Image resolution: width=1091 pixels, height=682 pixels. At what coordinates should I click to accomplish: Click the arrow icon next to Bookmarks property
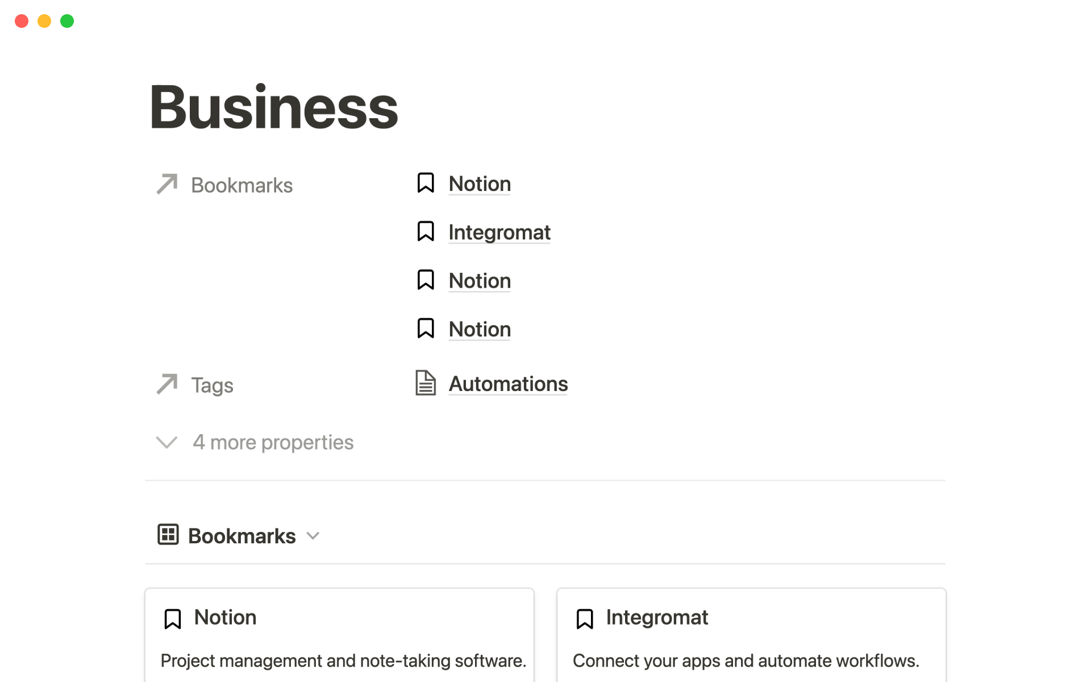(166, 183)
